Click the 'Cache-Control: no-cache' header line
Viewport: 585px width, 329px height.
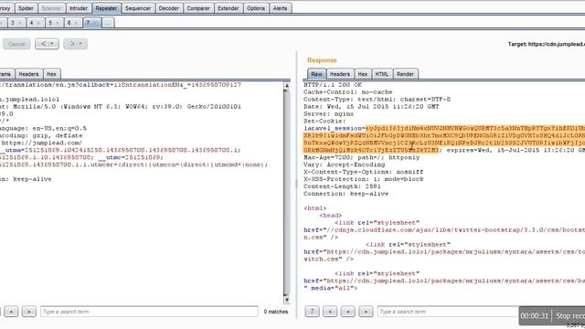[347, 92]
